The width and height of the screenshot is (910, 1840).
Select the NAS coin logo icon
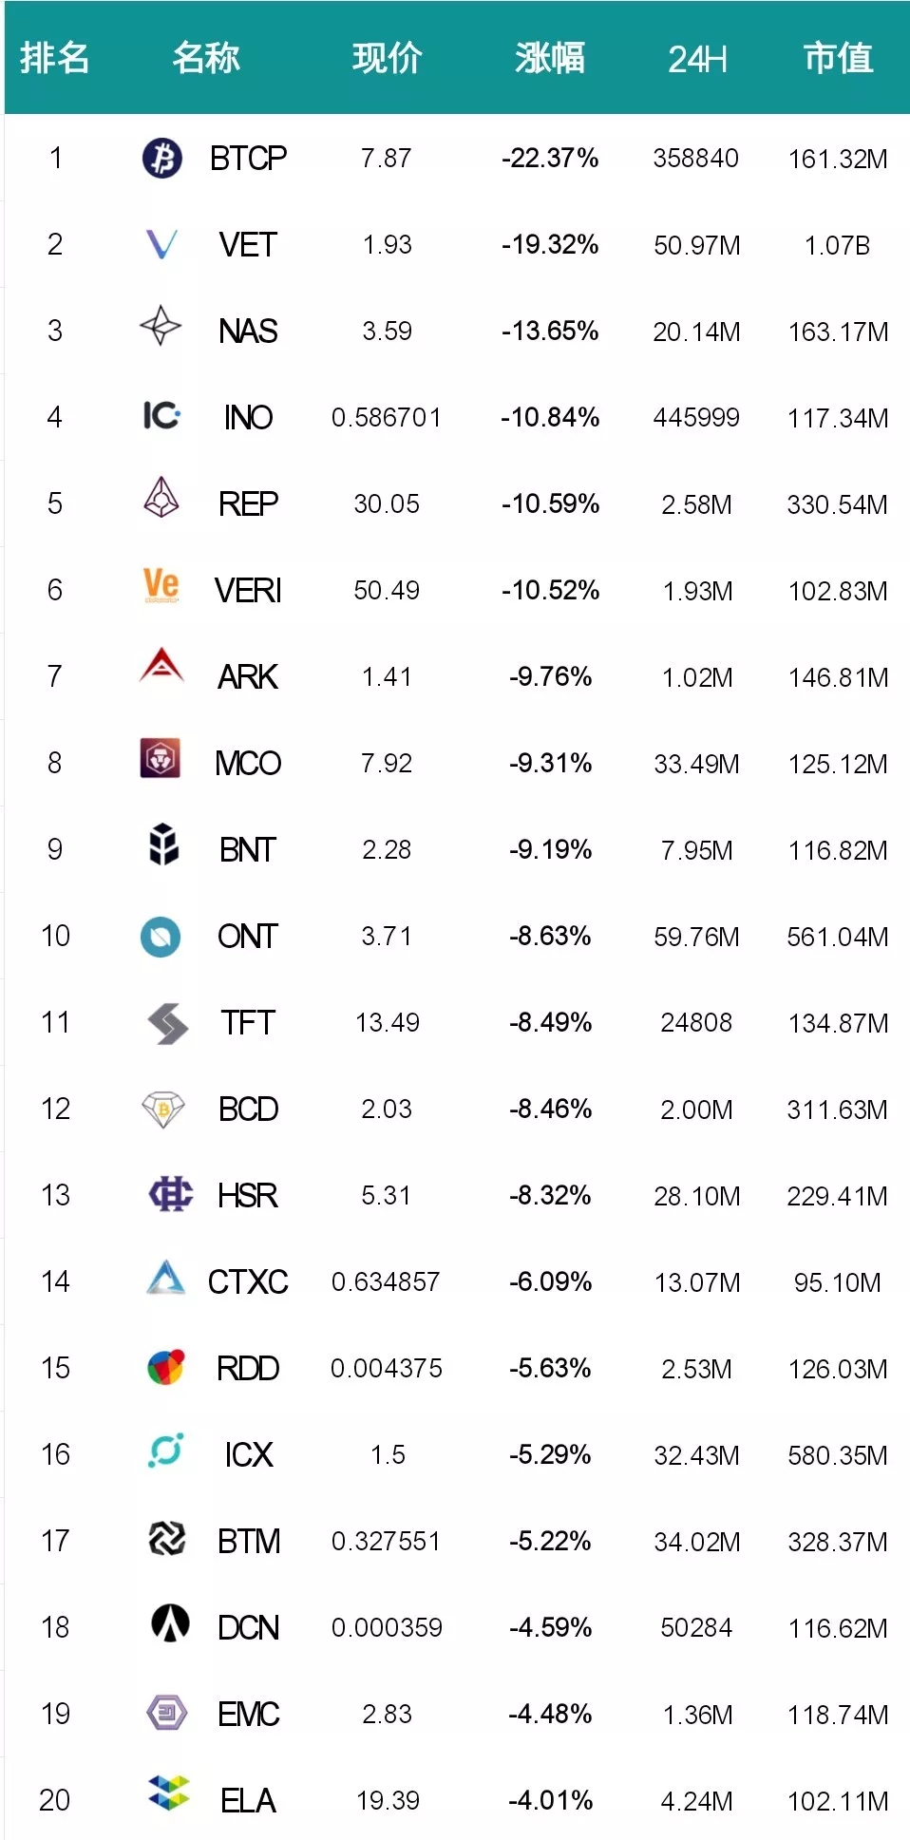(x=161, y=328)
